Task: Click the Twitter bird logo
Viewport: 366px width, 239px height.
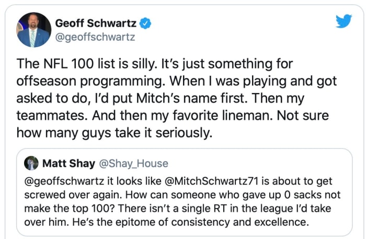Action: 344,20
